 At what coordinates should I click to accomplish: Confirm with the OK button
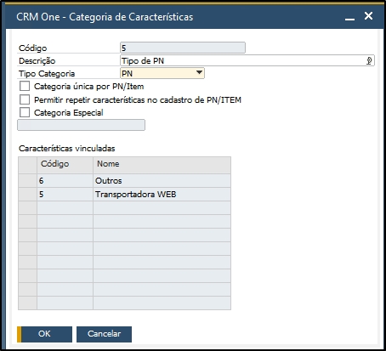[x=44, y=334]
